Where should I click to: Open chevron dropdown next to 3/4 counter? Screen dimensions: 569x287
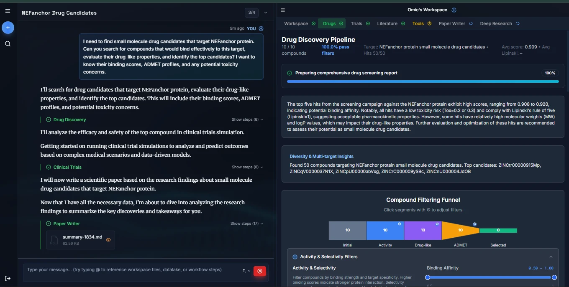click(265, 13)
